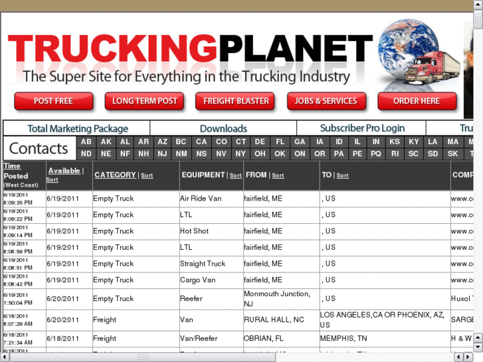
Task: Click the Cargo Van equipment cell
Action: pyautogui.click(x=211, y=280)
